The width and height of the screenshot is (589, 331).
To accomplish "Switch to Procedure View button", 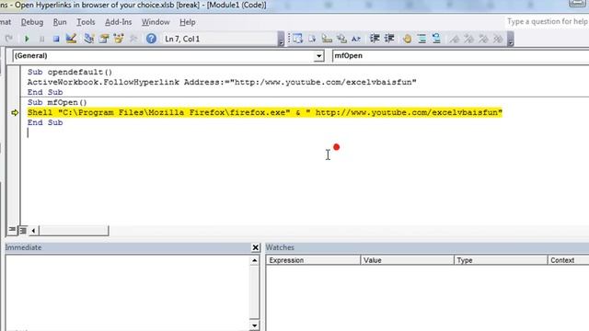I will pos(12,230).
